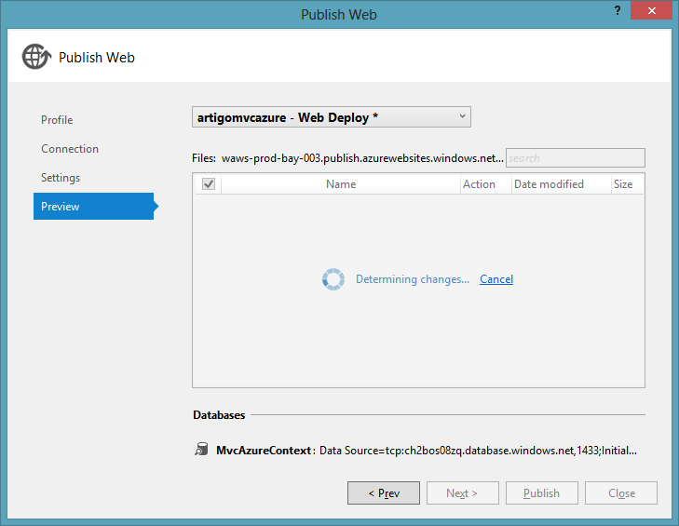Sort by Name column header
The width and height of the screenshot is (679, 526).
coord(341,184)
